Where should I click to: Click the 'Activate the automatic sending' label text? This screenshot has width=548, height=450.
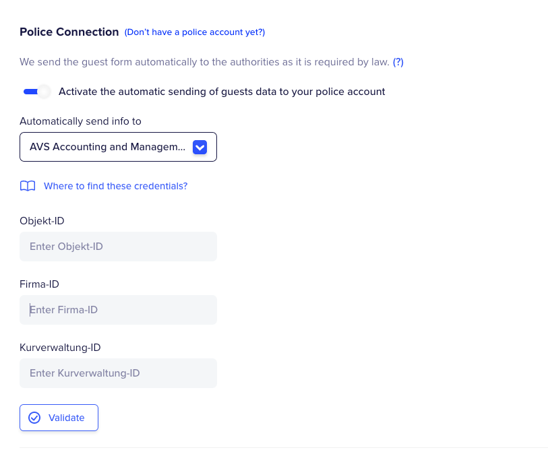coord(222,92)
